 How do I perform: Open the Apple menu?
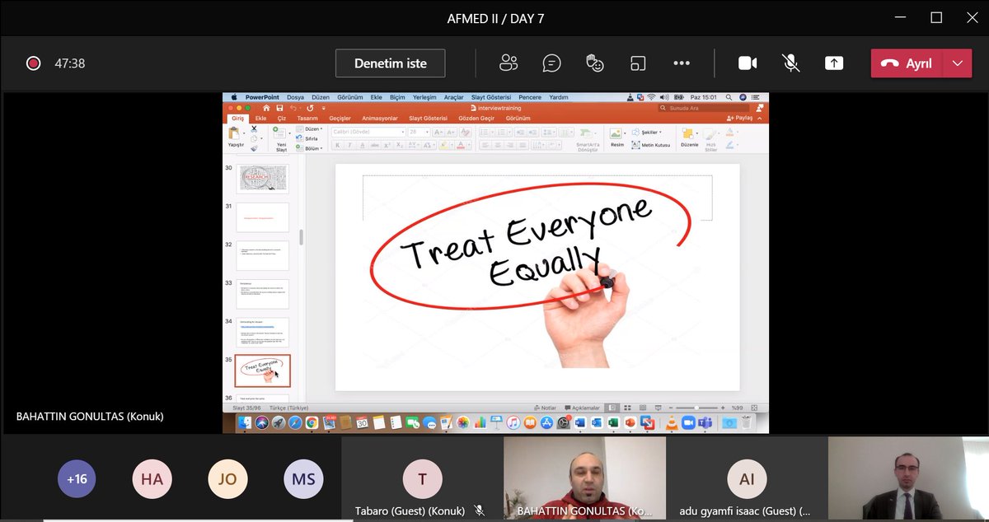234,97
